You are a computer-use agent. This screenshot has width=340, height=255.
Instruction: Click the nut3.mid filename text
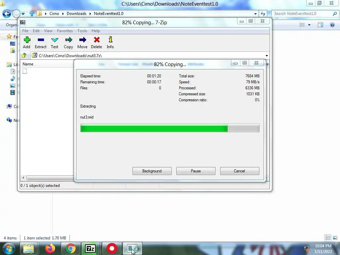(87, 117)
